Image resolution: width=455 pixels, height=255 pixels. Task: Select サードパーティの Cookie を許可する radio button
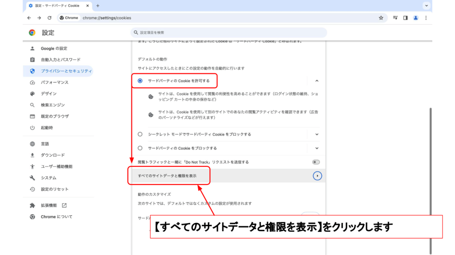point(140,81)
